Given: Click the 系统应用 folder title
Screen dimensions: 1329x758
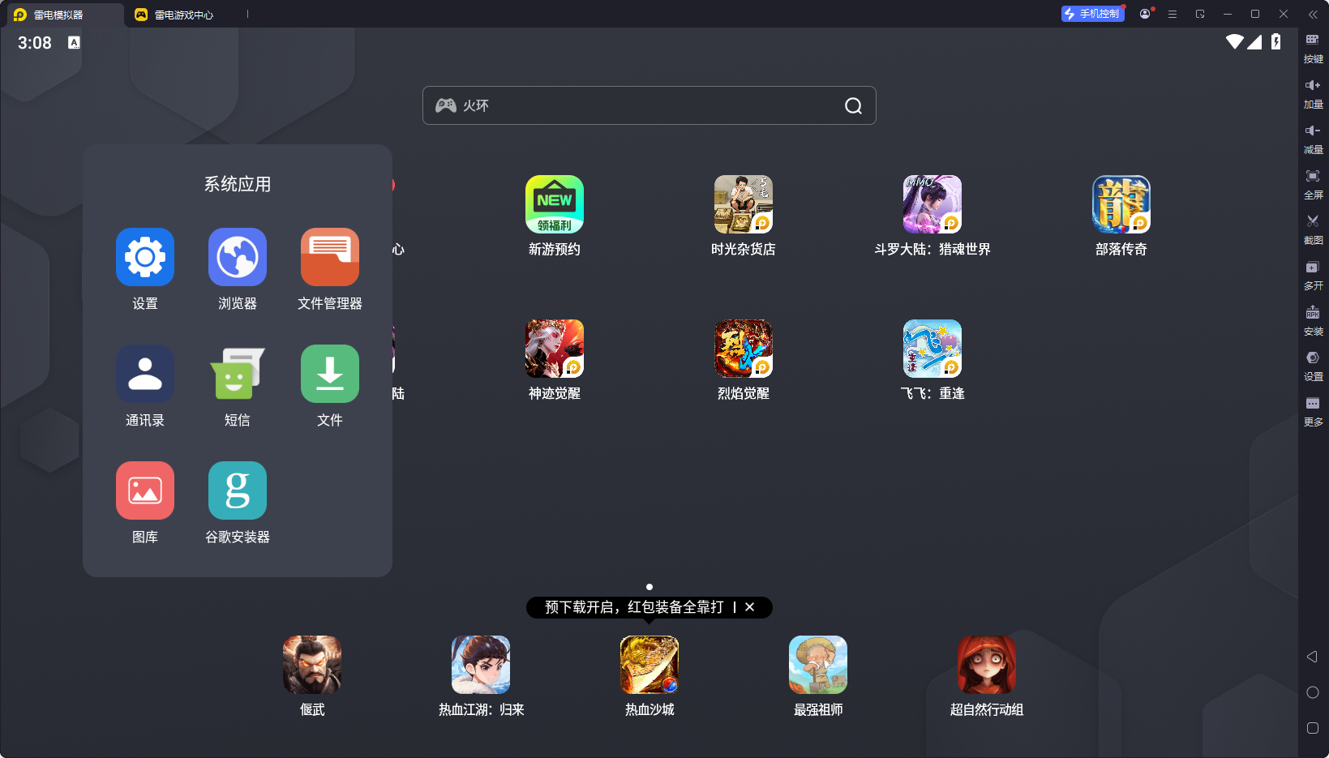Looking at the screenshot, I should 238,184.
